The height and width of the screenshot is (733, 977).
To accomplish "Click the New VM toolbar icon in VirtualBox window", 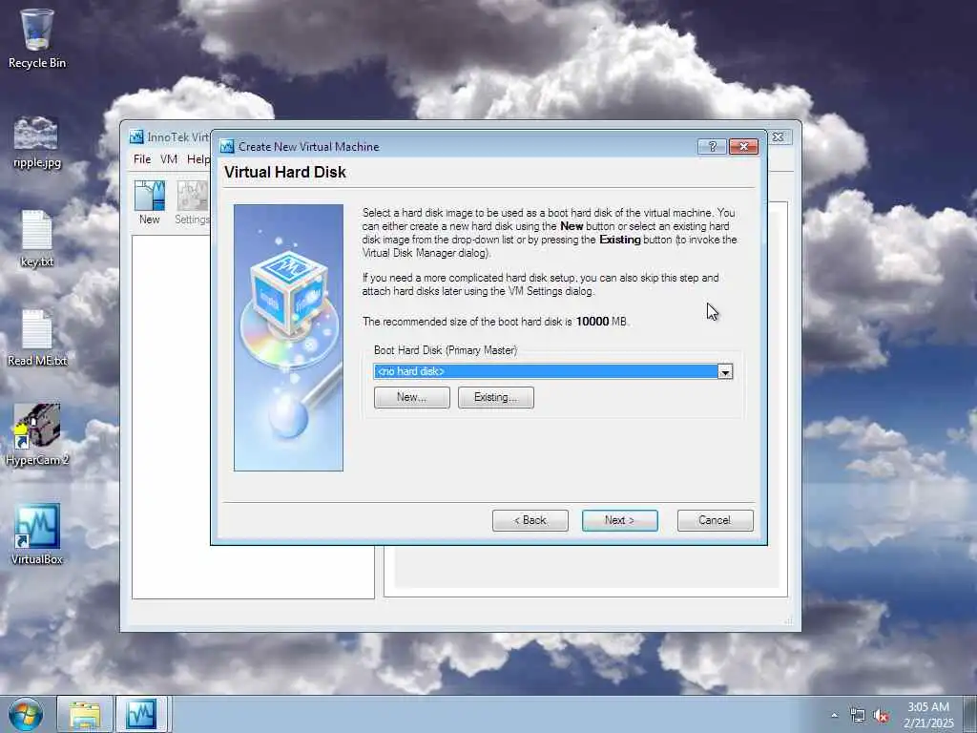I will [x=150, y=202].
